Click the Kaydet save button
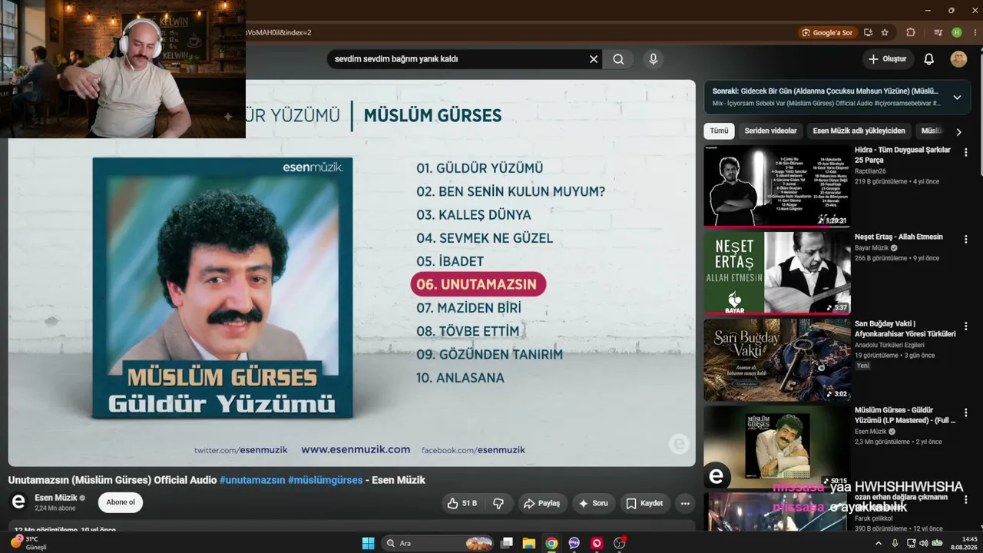The height and width of the screenshot is (553, 983). point(644,503)
